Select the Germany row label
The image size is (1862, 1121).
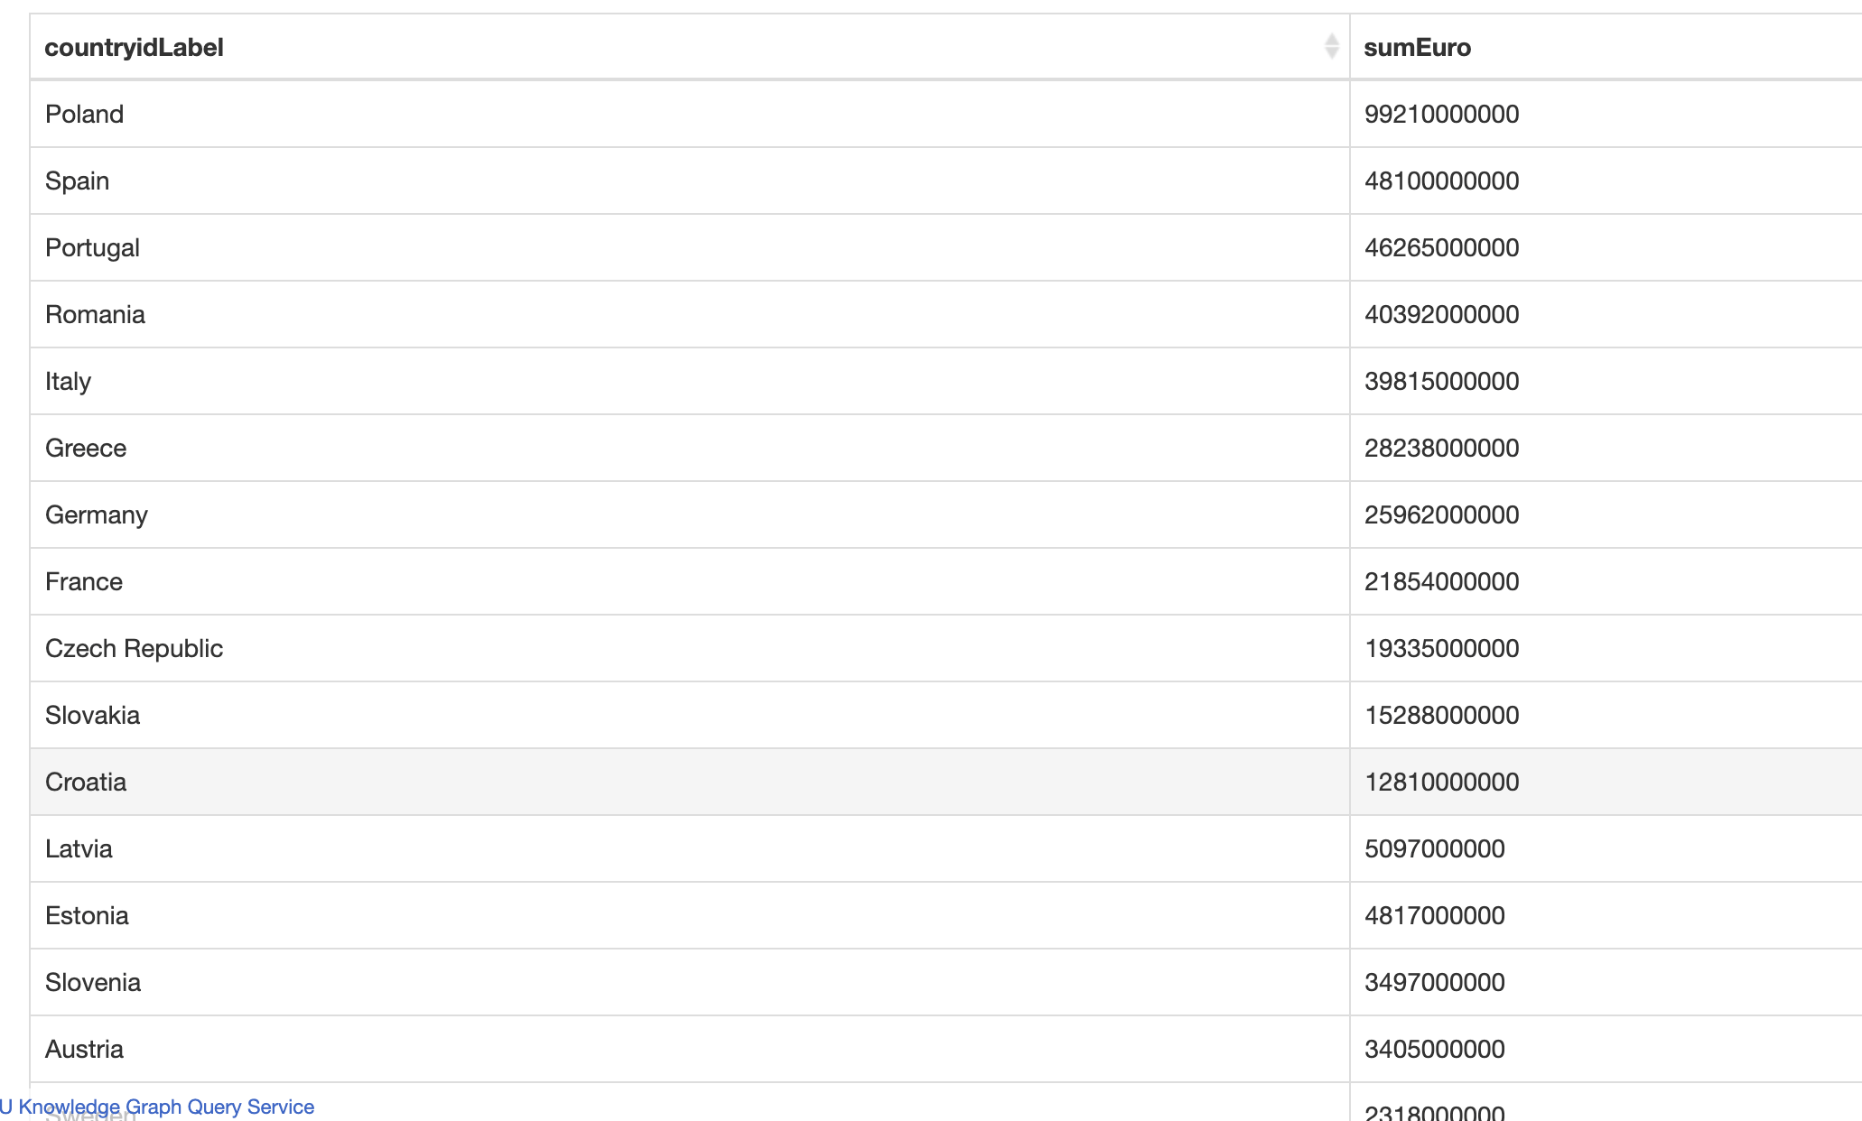pos(96,514)
